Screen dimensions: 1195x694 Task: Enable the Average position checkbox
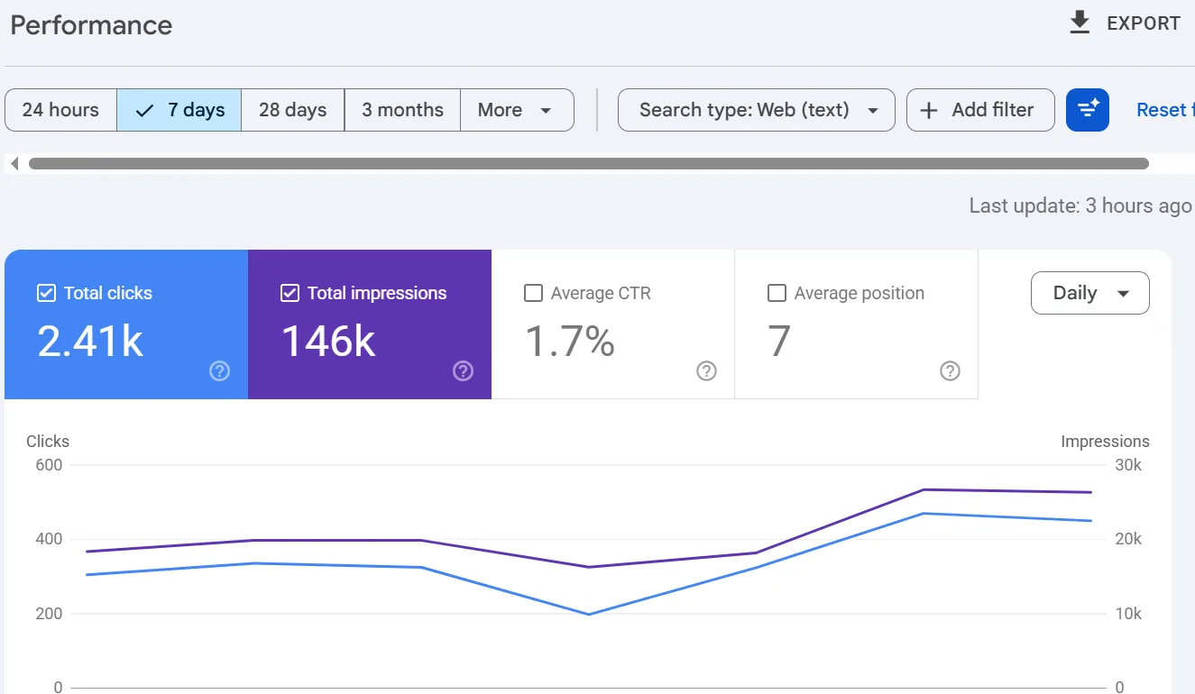tap(777, 293)
